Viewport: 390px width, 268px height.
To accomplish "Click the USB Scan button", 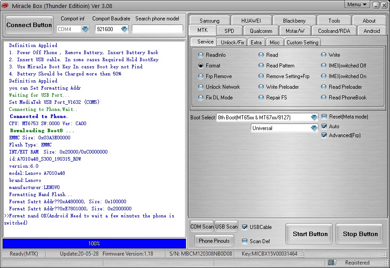I will [x=226, y=227].
